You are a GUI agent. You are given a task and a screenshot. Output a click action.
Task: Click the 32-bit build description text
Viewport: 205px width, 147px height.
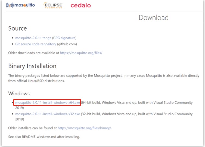pos(137,114)
